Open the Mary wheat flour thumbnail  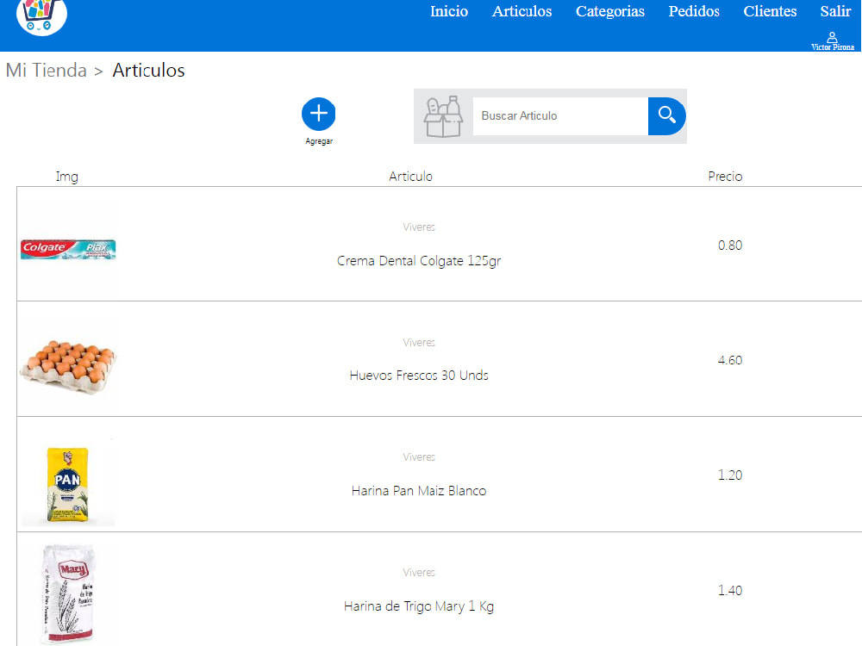click(x=68, y=593)
